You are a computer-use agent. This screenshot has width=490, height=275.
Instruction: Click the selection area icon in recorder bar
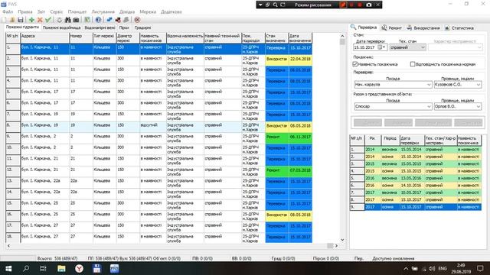[283, 5]
